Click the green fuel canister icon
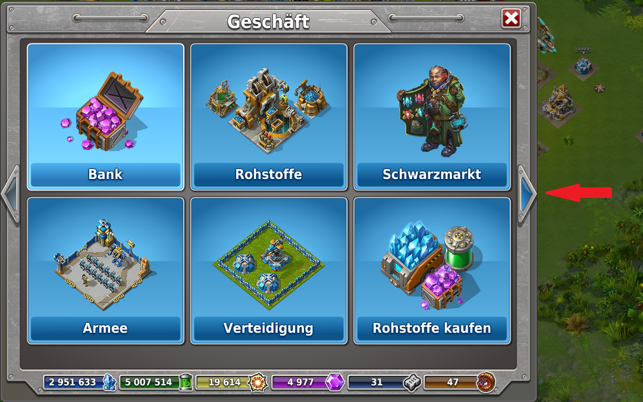The image size is (643, 402). coord(186,382)
